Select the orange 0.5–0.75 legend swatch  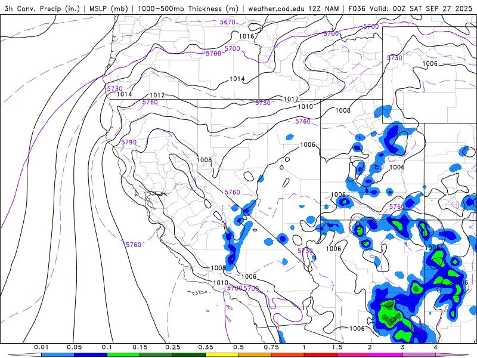coord(255,355)
